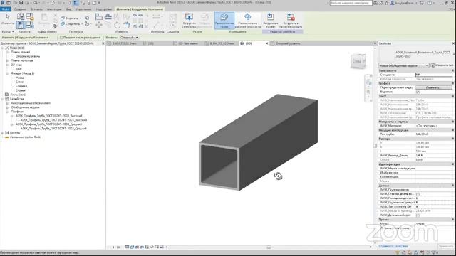The height and width of the screenshot is (256, 456).
Task: Click the Изменить тип button
Action: coord(442,65)
